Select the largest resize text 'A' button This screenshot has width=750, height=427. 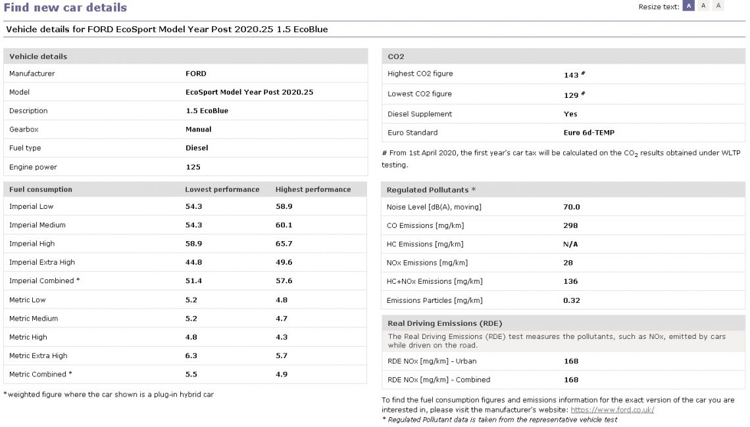[718, 6]
